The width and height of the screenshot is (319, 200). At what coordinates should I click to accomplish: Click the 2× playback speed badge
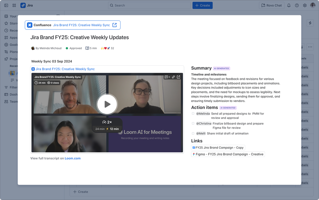pos(107,122)
